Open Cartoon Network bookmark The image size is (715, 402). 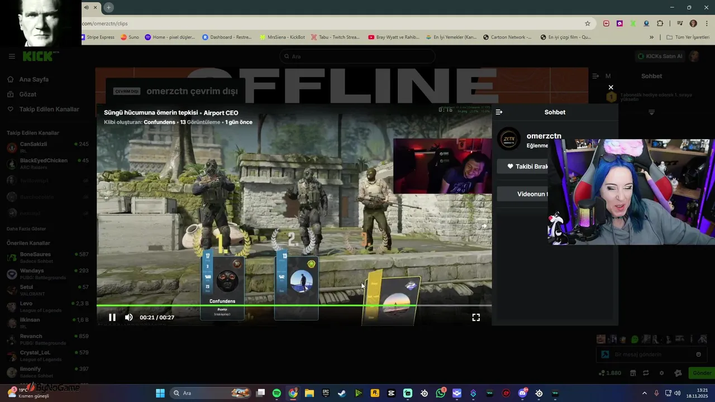point(507,37)
